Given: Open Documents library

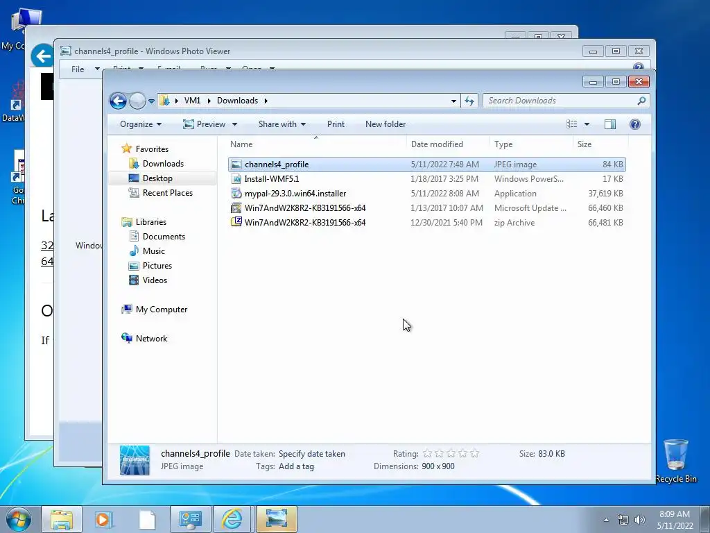Looking at the screenshot, I should pos(164,236).
